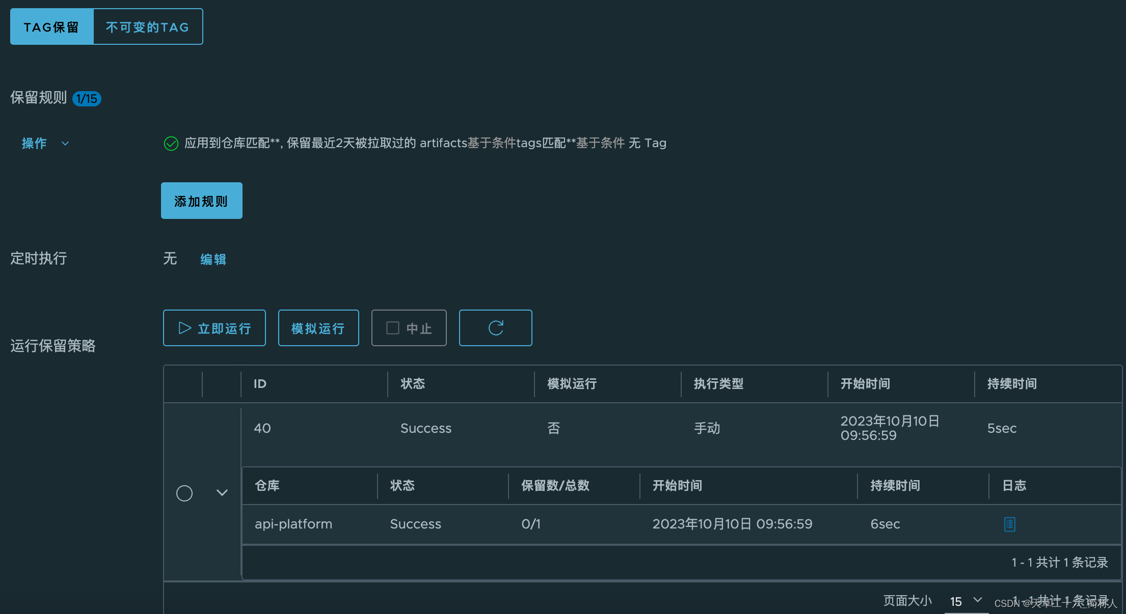This screenshot has width=1126, height=614.
Task: Click the 添加规则 button
Action: pyautogui.click(x=202, y=201)
